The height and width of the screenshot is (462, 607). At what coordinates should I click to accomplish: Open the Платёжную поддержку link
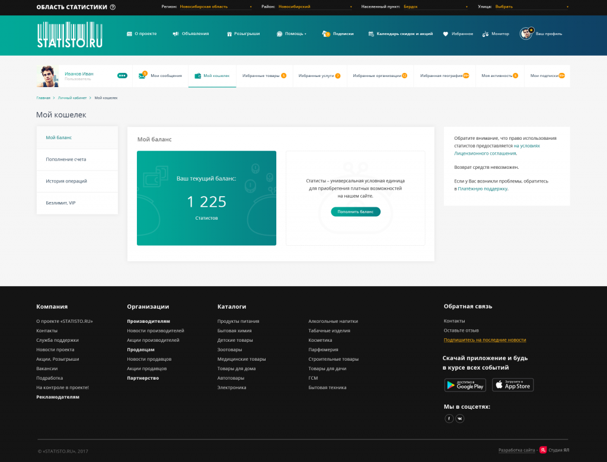[483, 189]
